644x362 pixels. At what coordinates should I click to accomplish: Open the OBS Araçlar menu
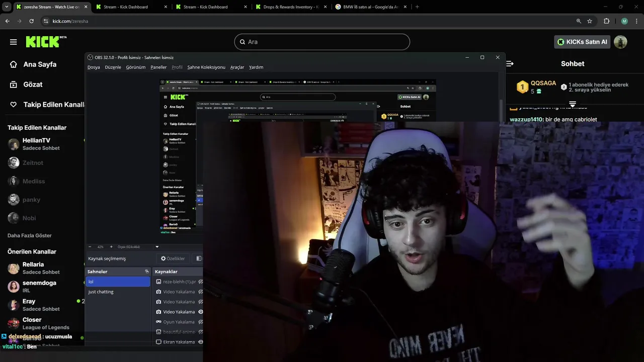237,67
